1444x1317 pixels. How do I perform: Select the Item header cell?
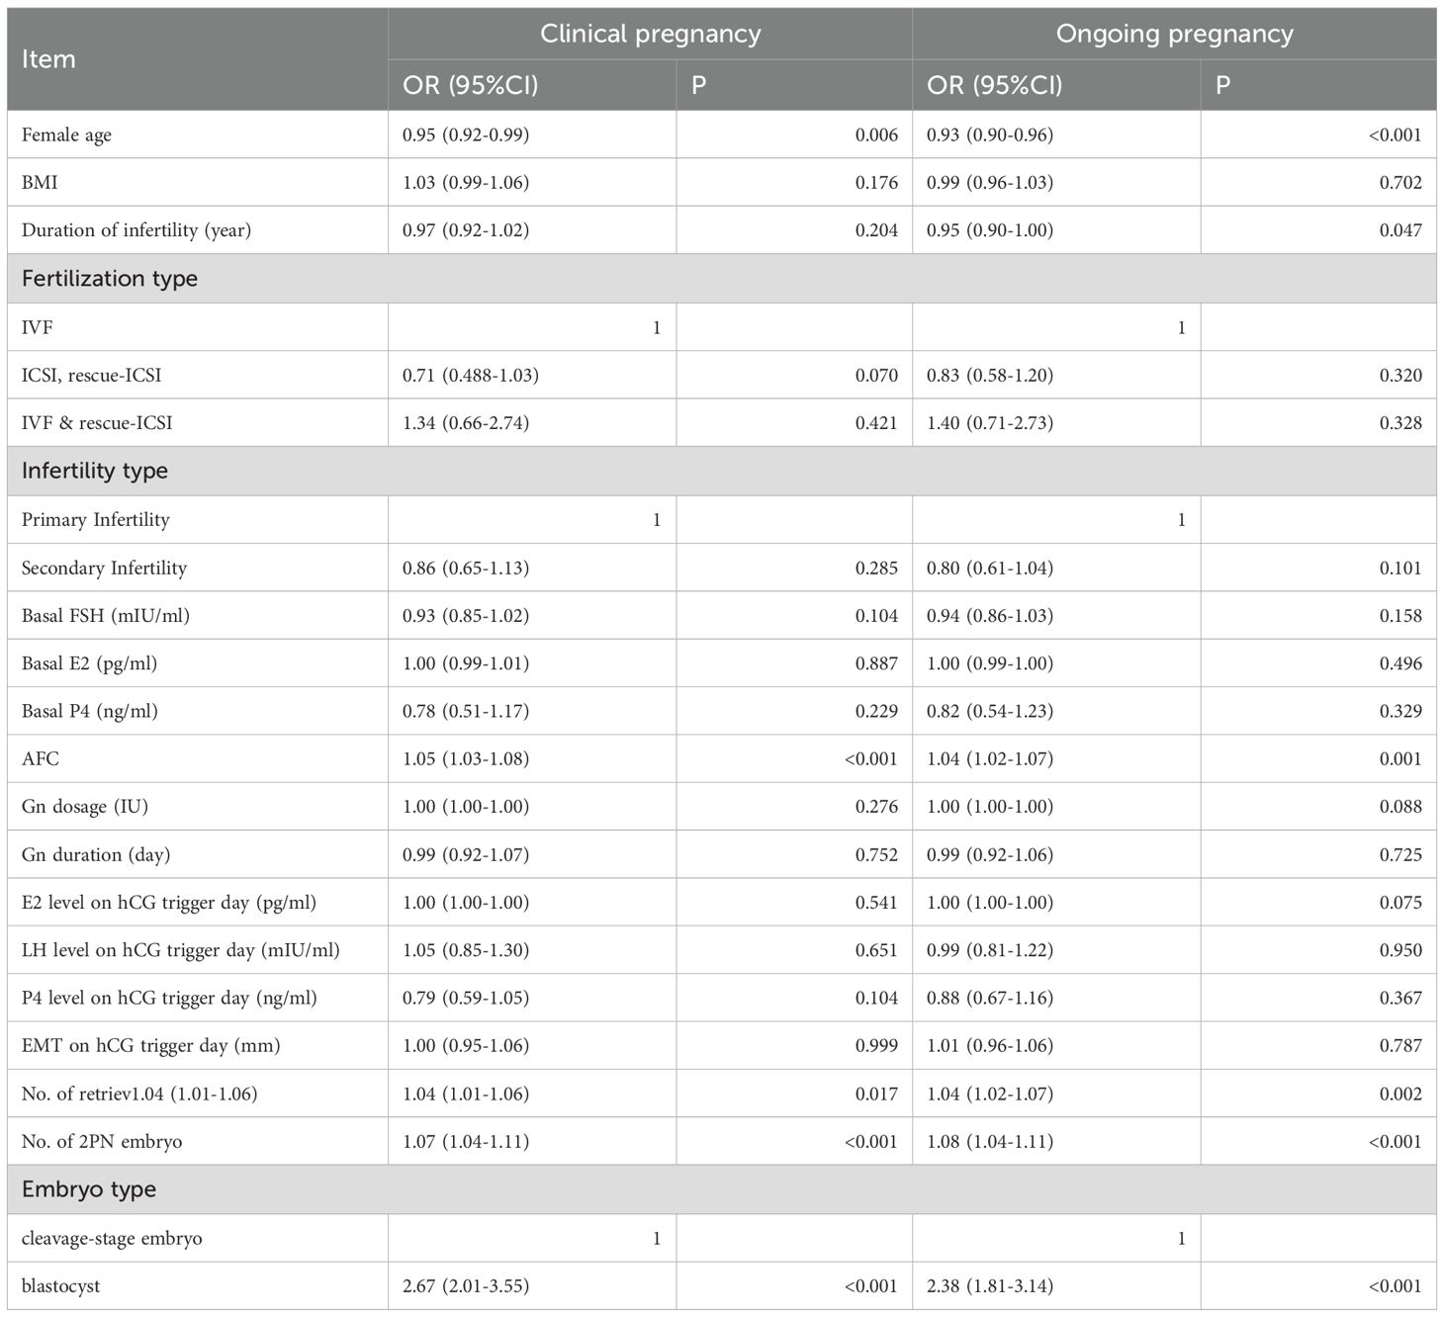[x=48, y=59]
